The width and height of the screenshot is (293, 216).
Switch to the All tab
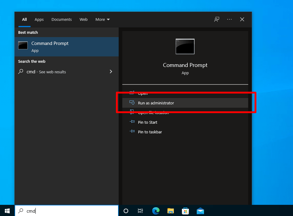[25, 19]
